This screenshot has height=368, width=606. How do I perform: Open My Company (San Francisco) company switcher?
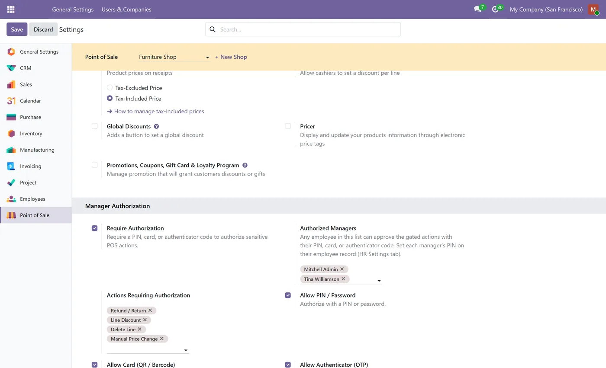pos(546,9)
